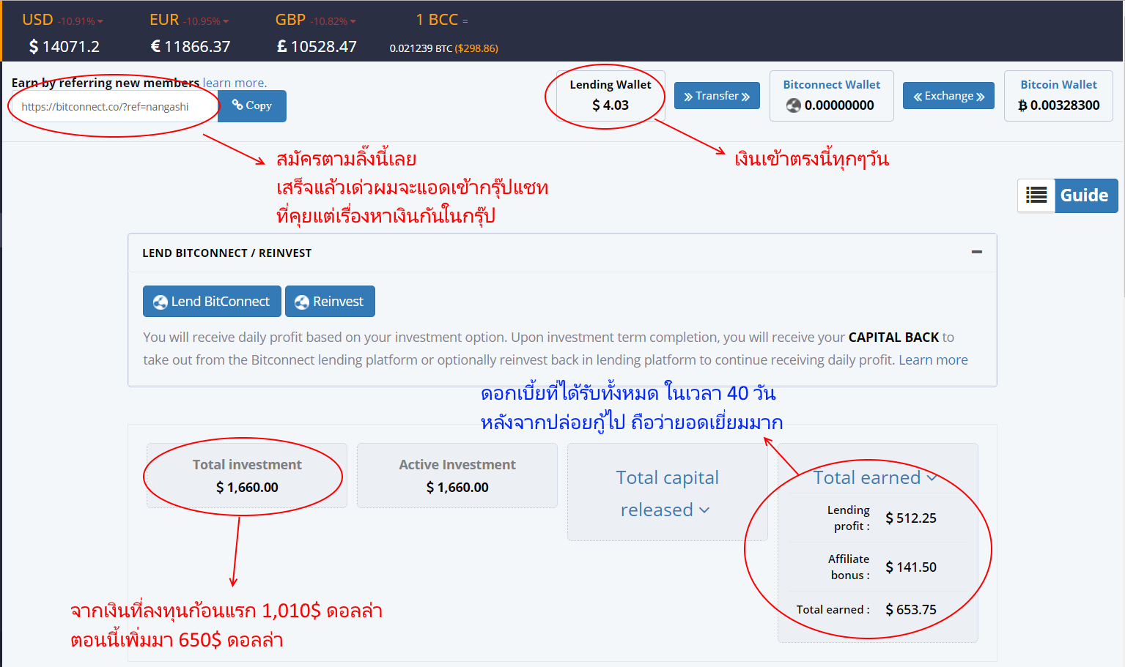Click the Lend BitConnect button
Screen dimensions: 1125x667
tap(212, 301)
